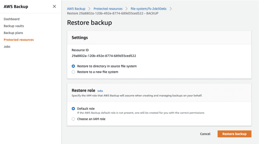Click the AWS Backup breadcrumb link
The height and width of the screenshot is (144, 259).
[x=76, y=9]
